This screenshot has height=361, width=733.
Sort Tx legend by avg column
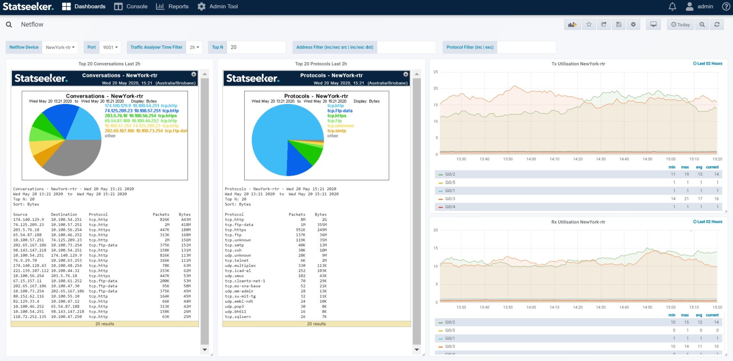pyautogui.click(x=699, y=167)
